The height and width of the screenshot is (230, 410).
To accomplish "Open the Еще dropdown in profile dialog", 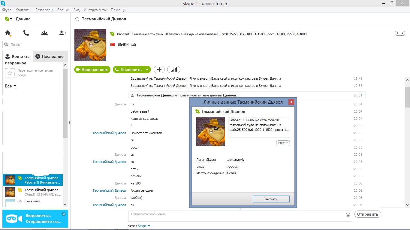I will pos(283,143).
